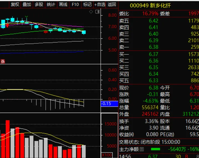
Task: Click the 股本 label
Action: pyautogui.click(x=165, y=121)
